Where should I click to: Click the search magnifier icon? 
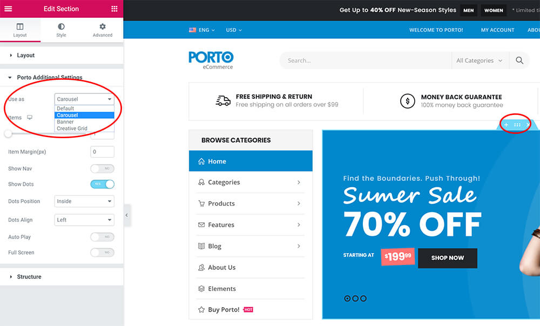[519, 60]
